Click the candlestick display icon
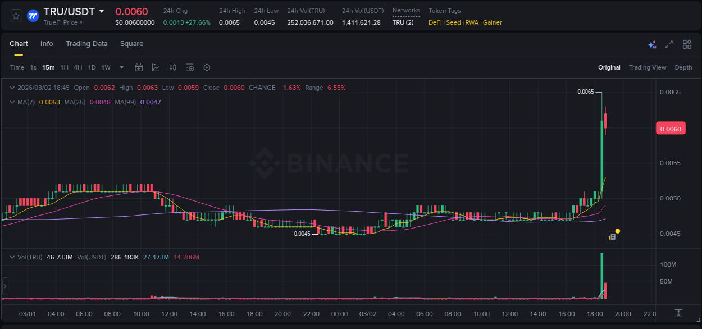Screen dimensions: 702x329 pos(173,67)
